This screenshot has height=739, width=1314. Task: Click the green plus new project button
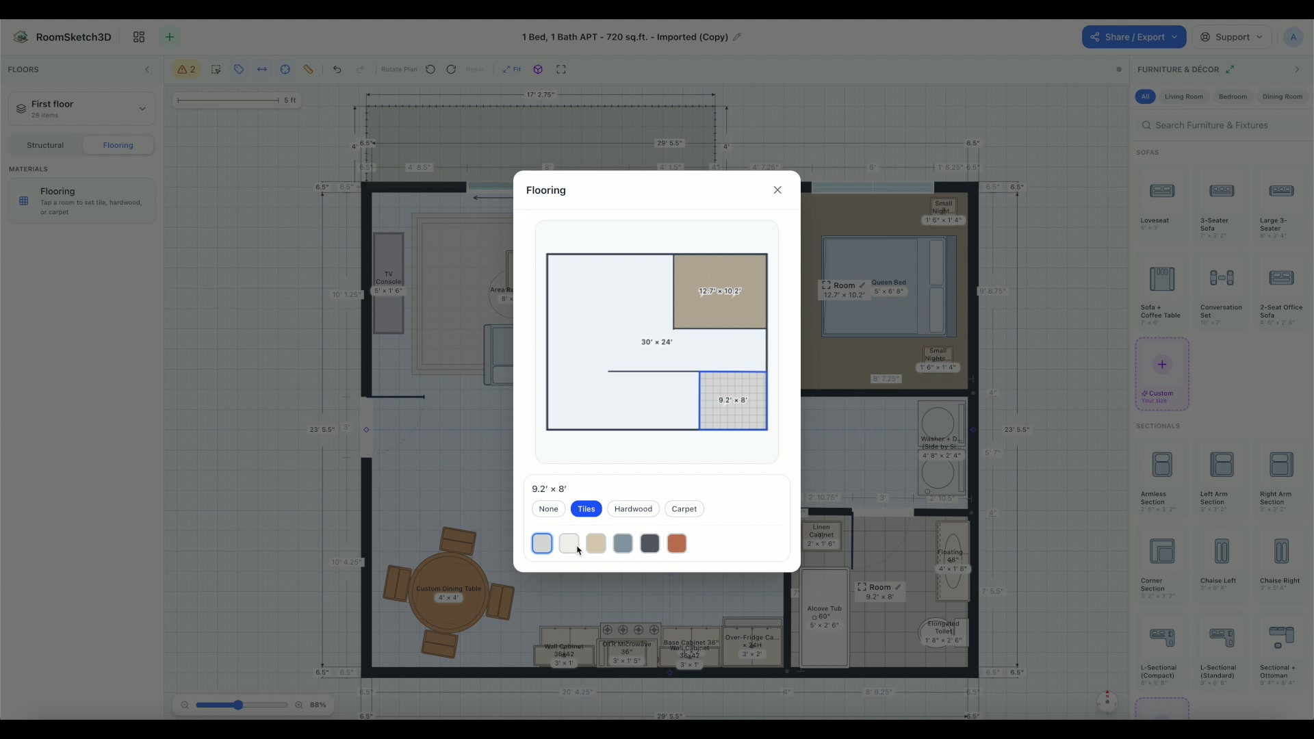[170, 37]
